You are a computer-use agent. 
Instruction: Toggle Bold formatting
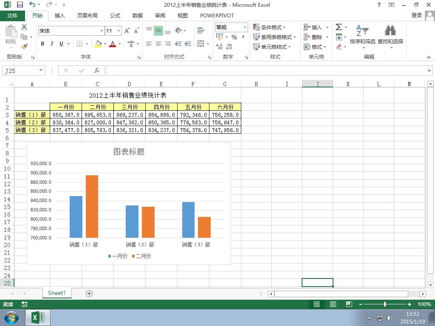(x=42, y=44)
